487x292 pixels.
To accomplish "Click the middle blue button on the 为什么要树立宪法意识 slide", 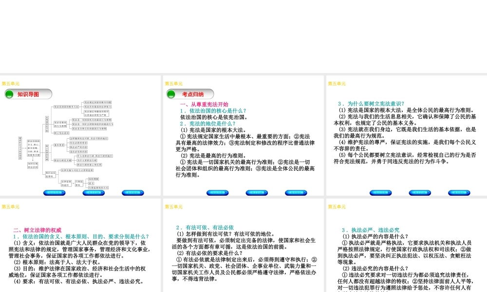I will pos(420,193).
